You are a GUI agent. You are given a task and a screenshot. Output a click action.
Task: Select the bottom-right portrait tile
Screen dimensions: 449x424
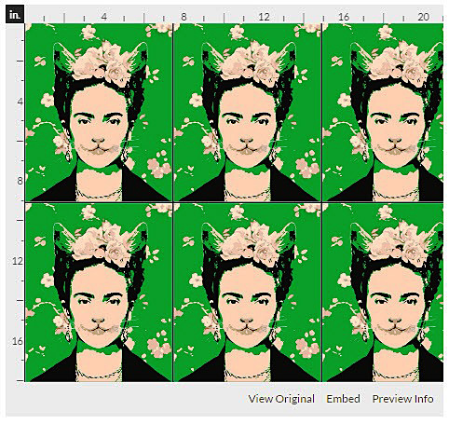point(383,293)
